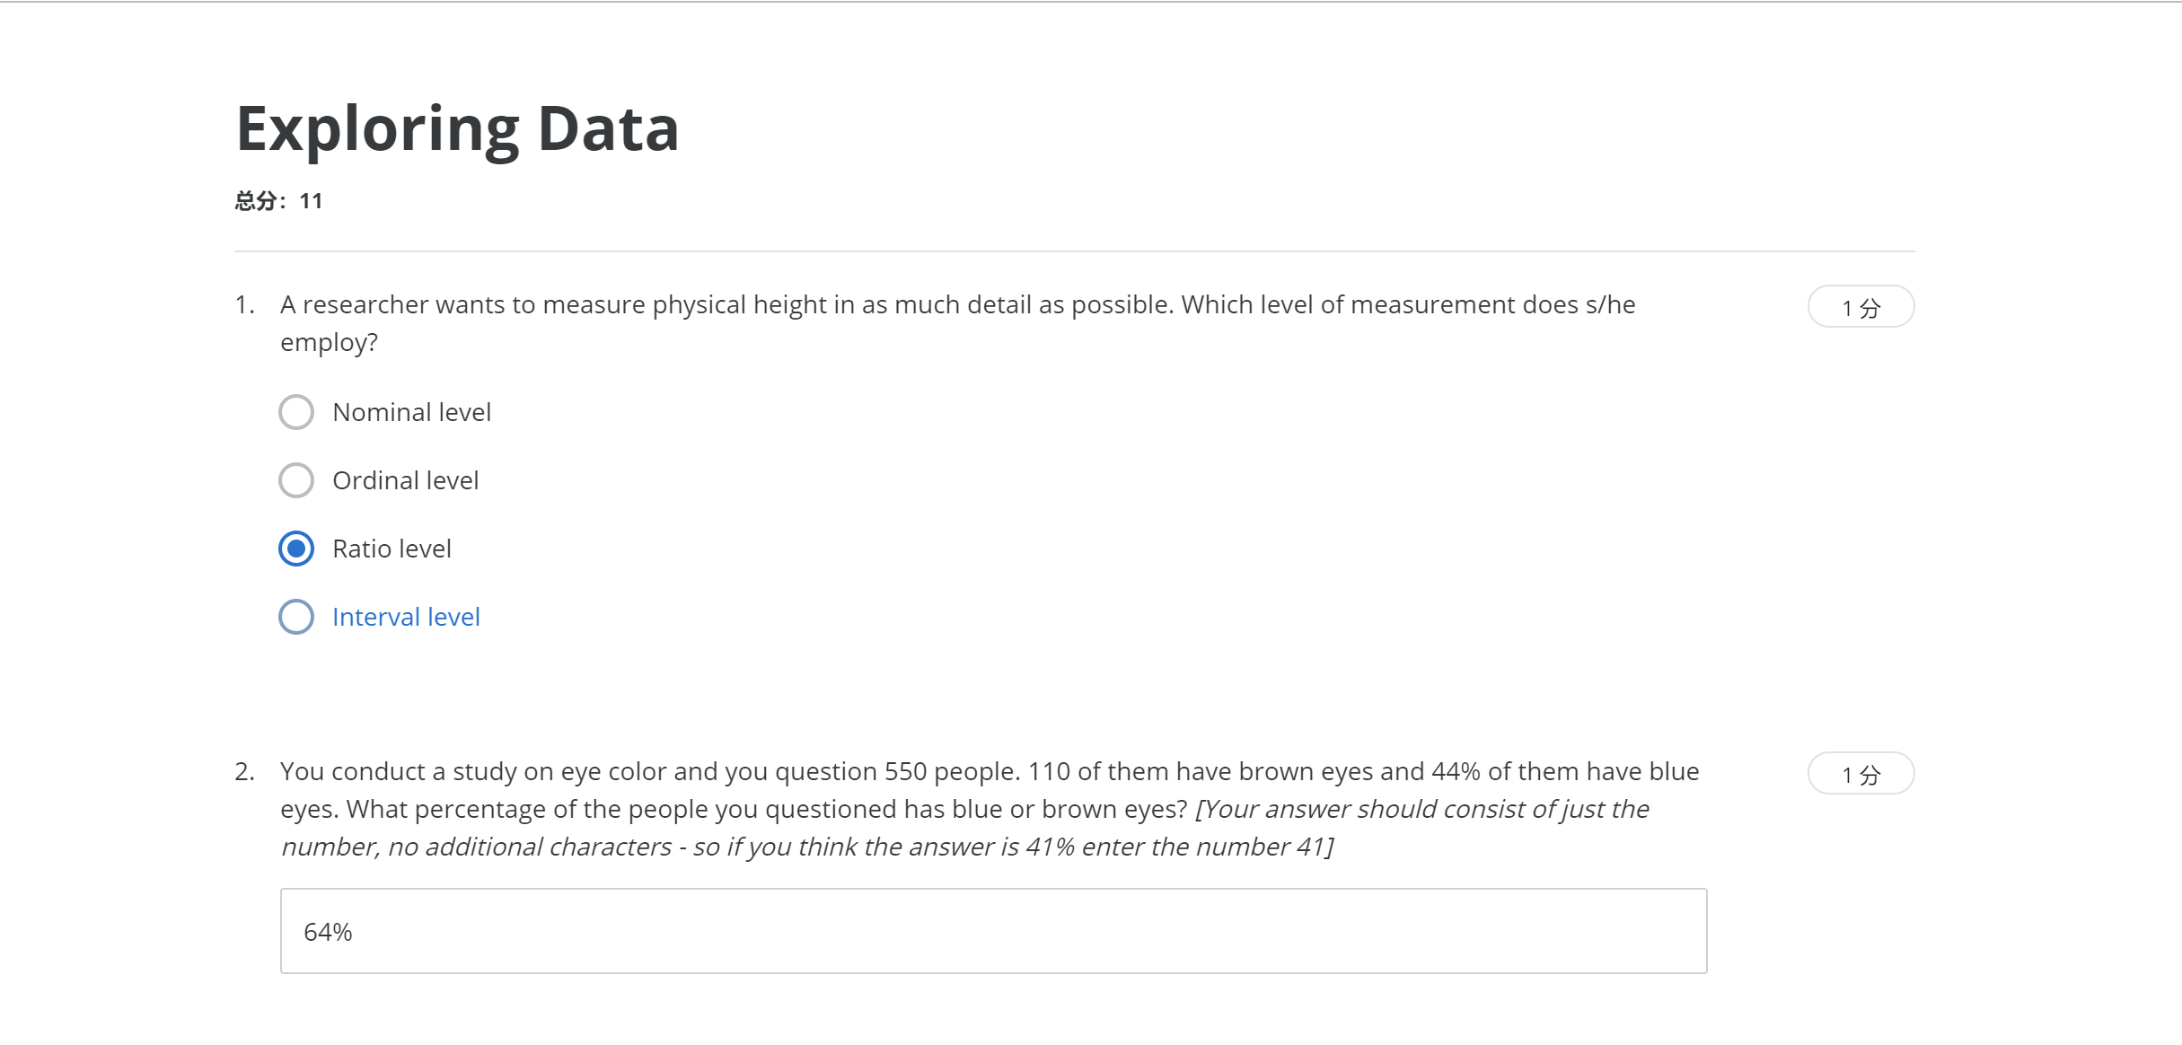2182x1045 pixels.
Task: Click the 1分 points badge for question 2
Action: [1861, 774]
